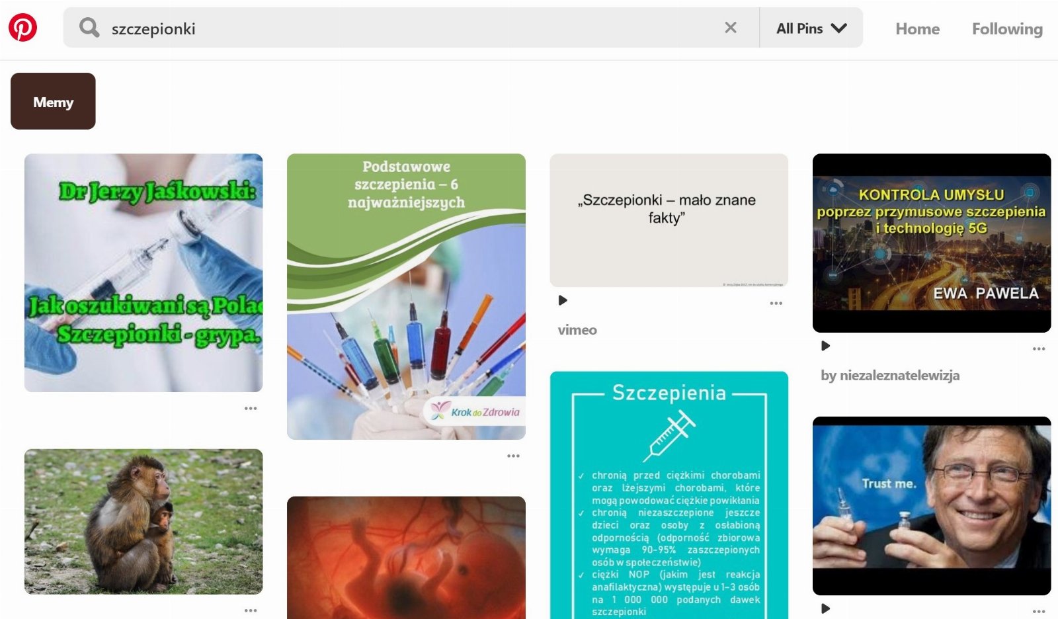The width and height of the screenshot is (1058, 619).
Task: Open the teal Szczepienia infographic pin
Action: pos(669,495)
